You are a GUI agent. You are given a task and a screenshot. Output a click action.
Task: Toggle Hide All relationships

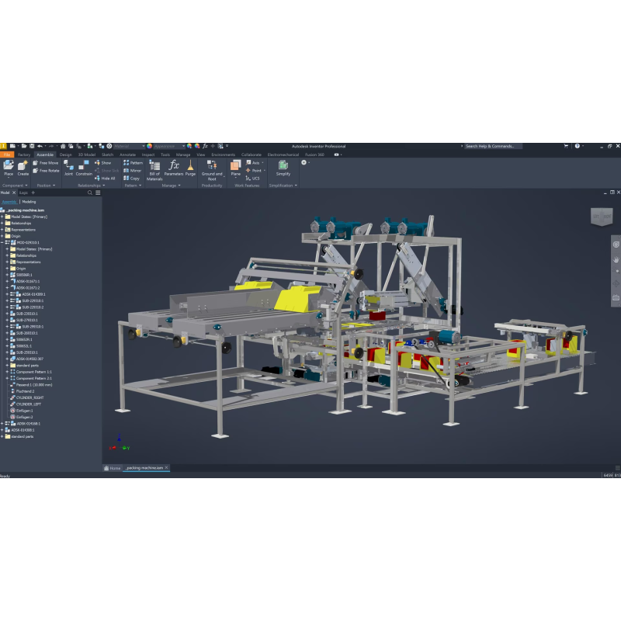[x=106, y=178]
